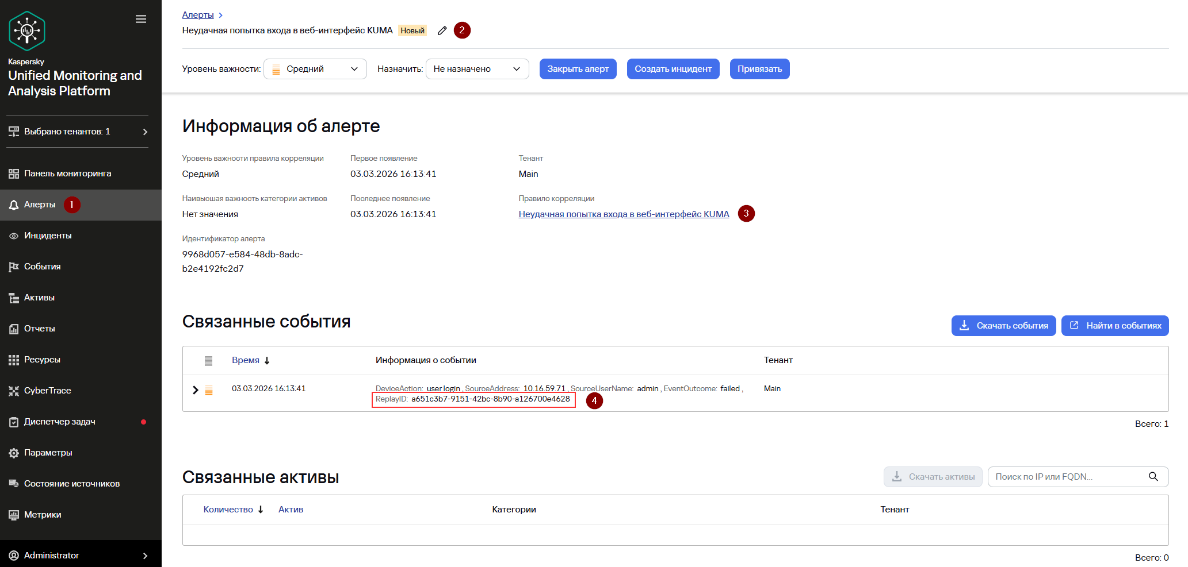
Task: Click the Скачать активы button
Action: click(933, 477)
